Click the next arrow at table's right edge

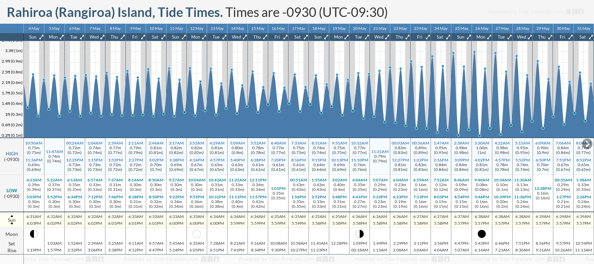pos(587,143)
